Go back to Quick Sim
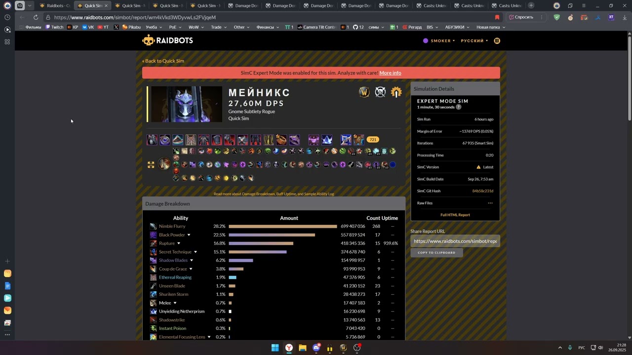 [163, 61]
